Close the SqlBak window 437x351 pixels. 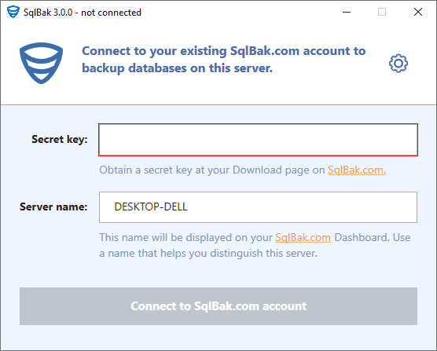coord(418,12)
